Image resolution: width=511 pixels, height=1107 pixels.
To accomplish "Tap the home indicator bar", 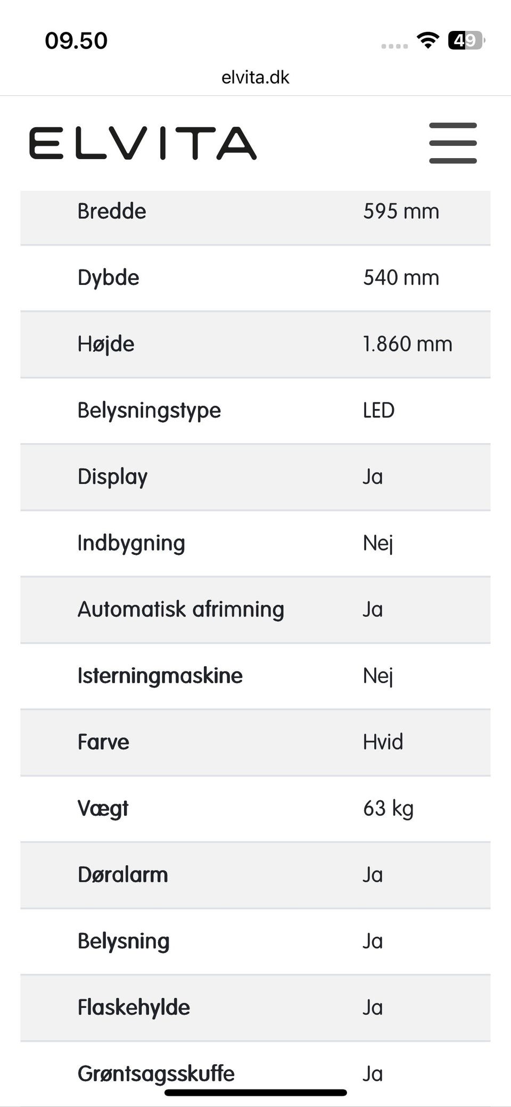I will click(x=256, y=1093).
